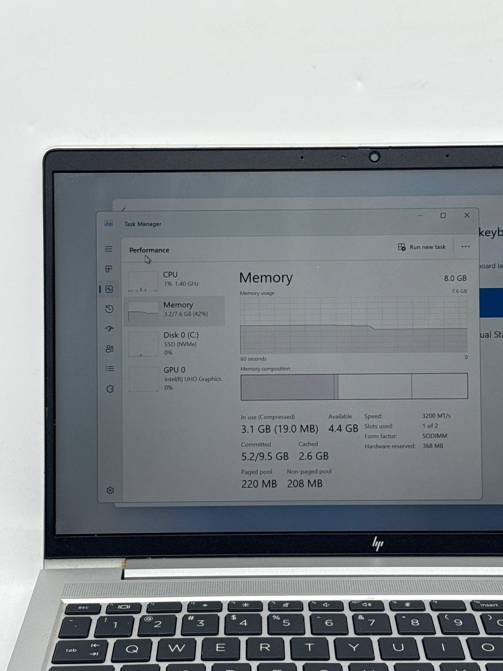The image size is (503, 671).
Task: Open the Startup apps icon in sidebar
Action: (109, 329)
